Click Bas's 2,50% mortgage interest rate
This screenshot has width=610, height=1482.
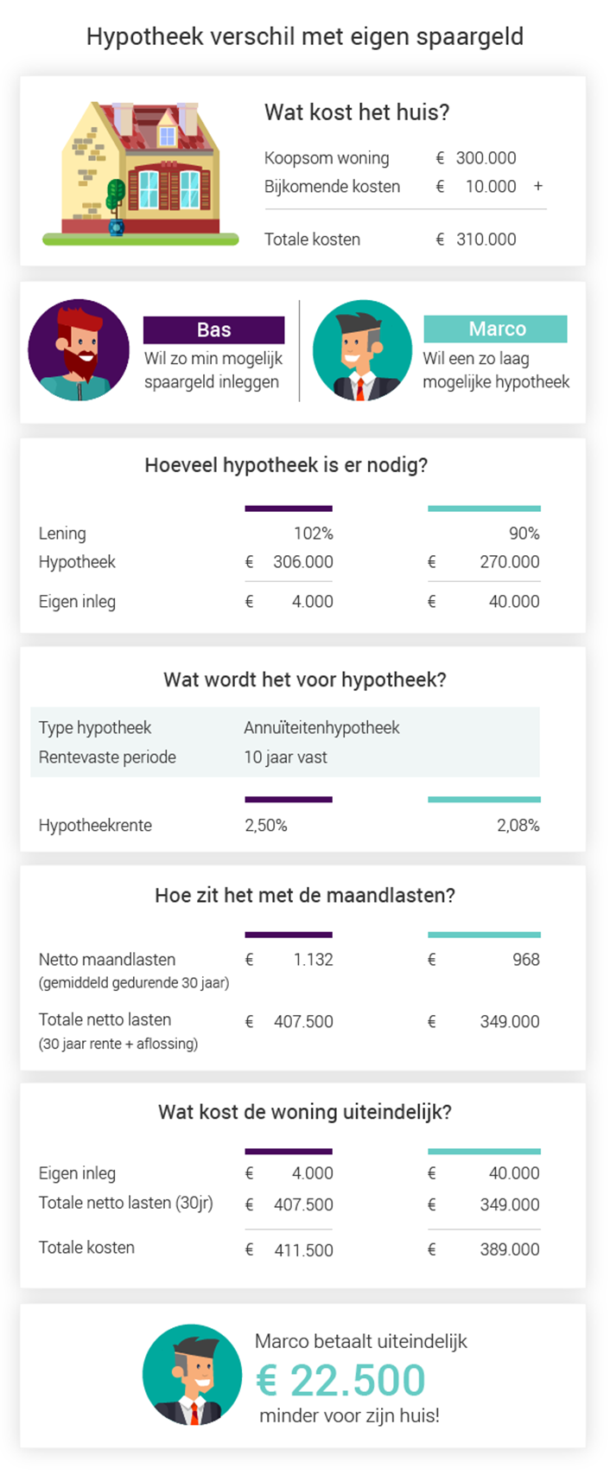click(x=266, y=825)
